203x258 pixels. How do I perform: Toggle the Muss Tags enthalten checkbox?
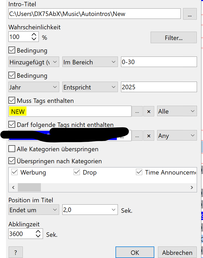(x=12, y=100)
